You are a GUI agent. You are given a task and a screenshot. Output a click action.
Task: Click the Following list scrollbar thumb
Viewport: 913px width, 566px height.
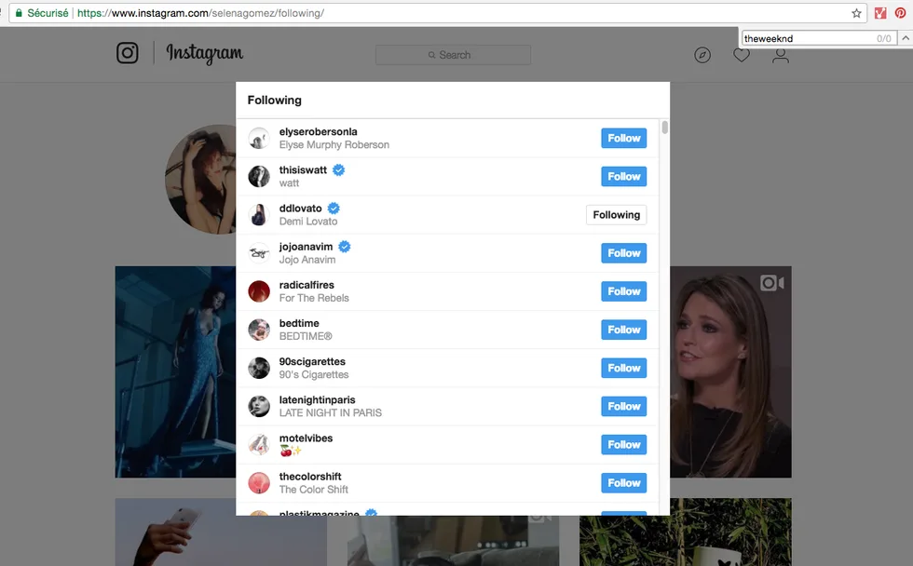pyautogui.click(x=664, y=127)
